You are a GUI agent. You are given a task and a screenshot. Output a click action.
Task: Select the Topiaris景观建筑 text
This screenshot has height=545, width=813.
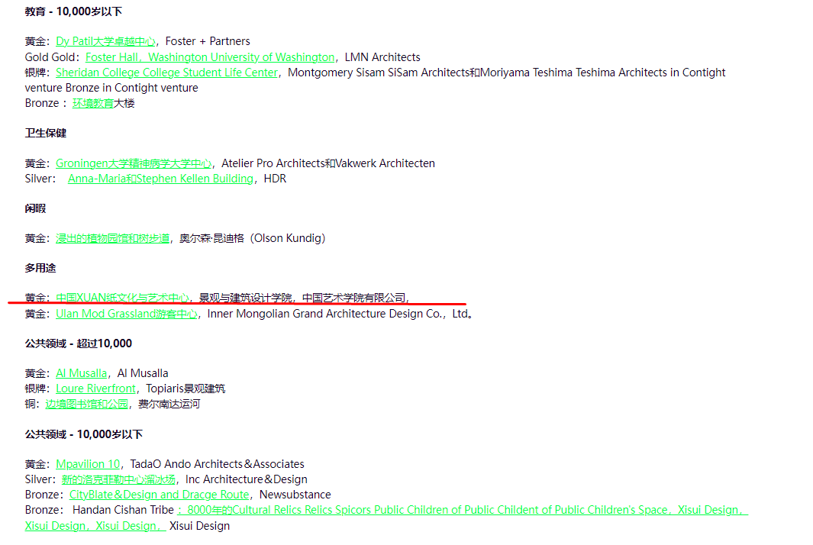click(186, 389)
